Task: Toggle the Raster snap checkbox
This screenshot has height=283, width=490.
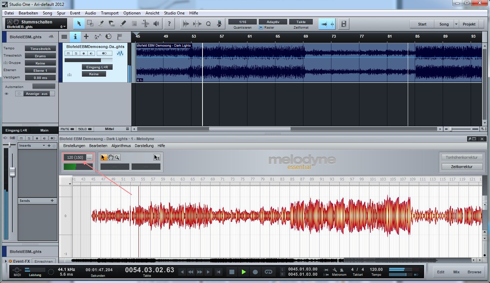Action: click(x=261, y=28)
